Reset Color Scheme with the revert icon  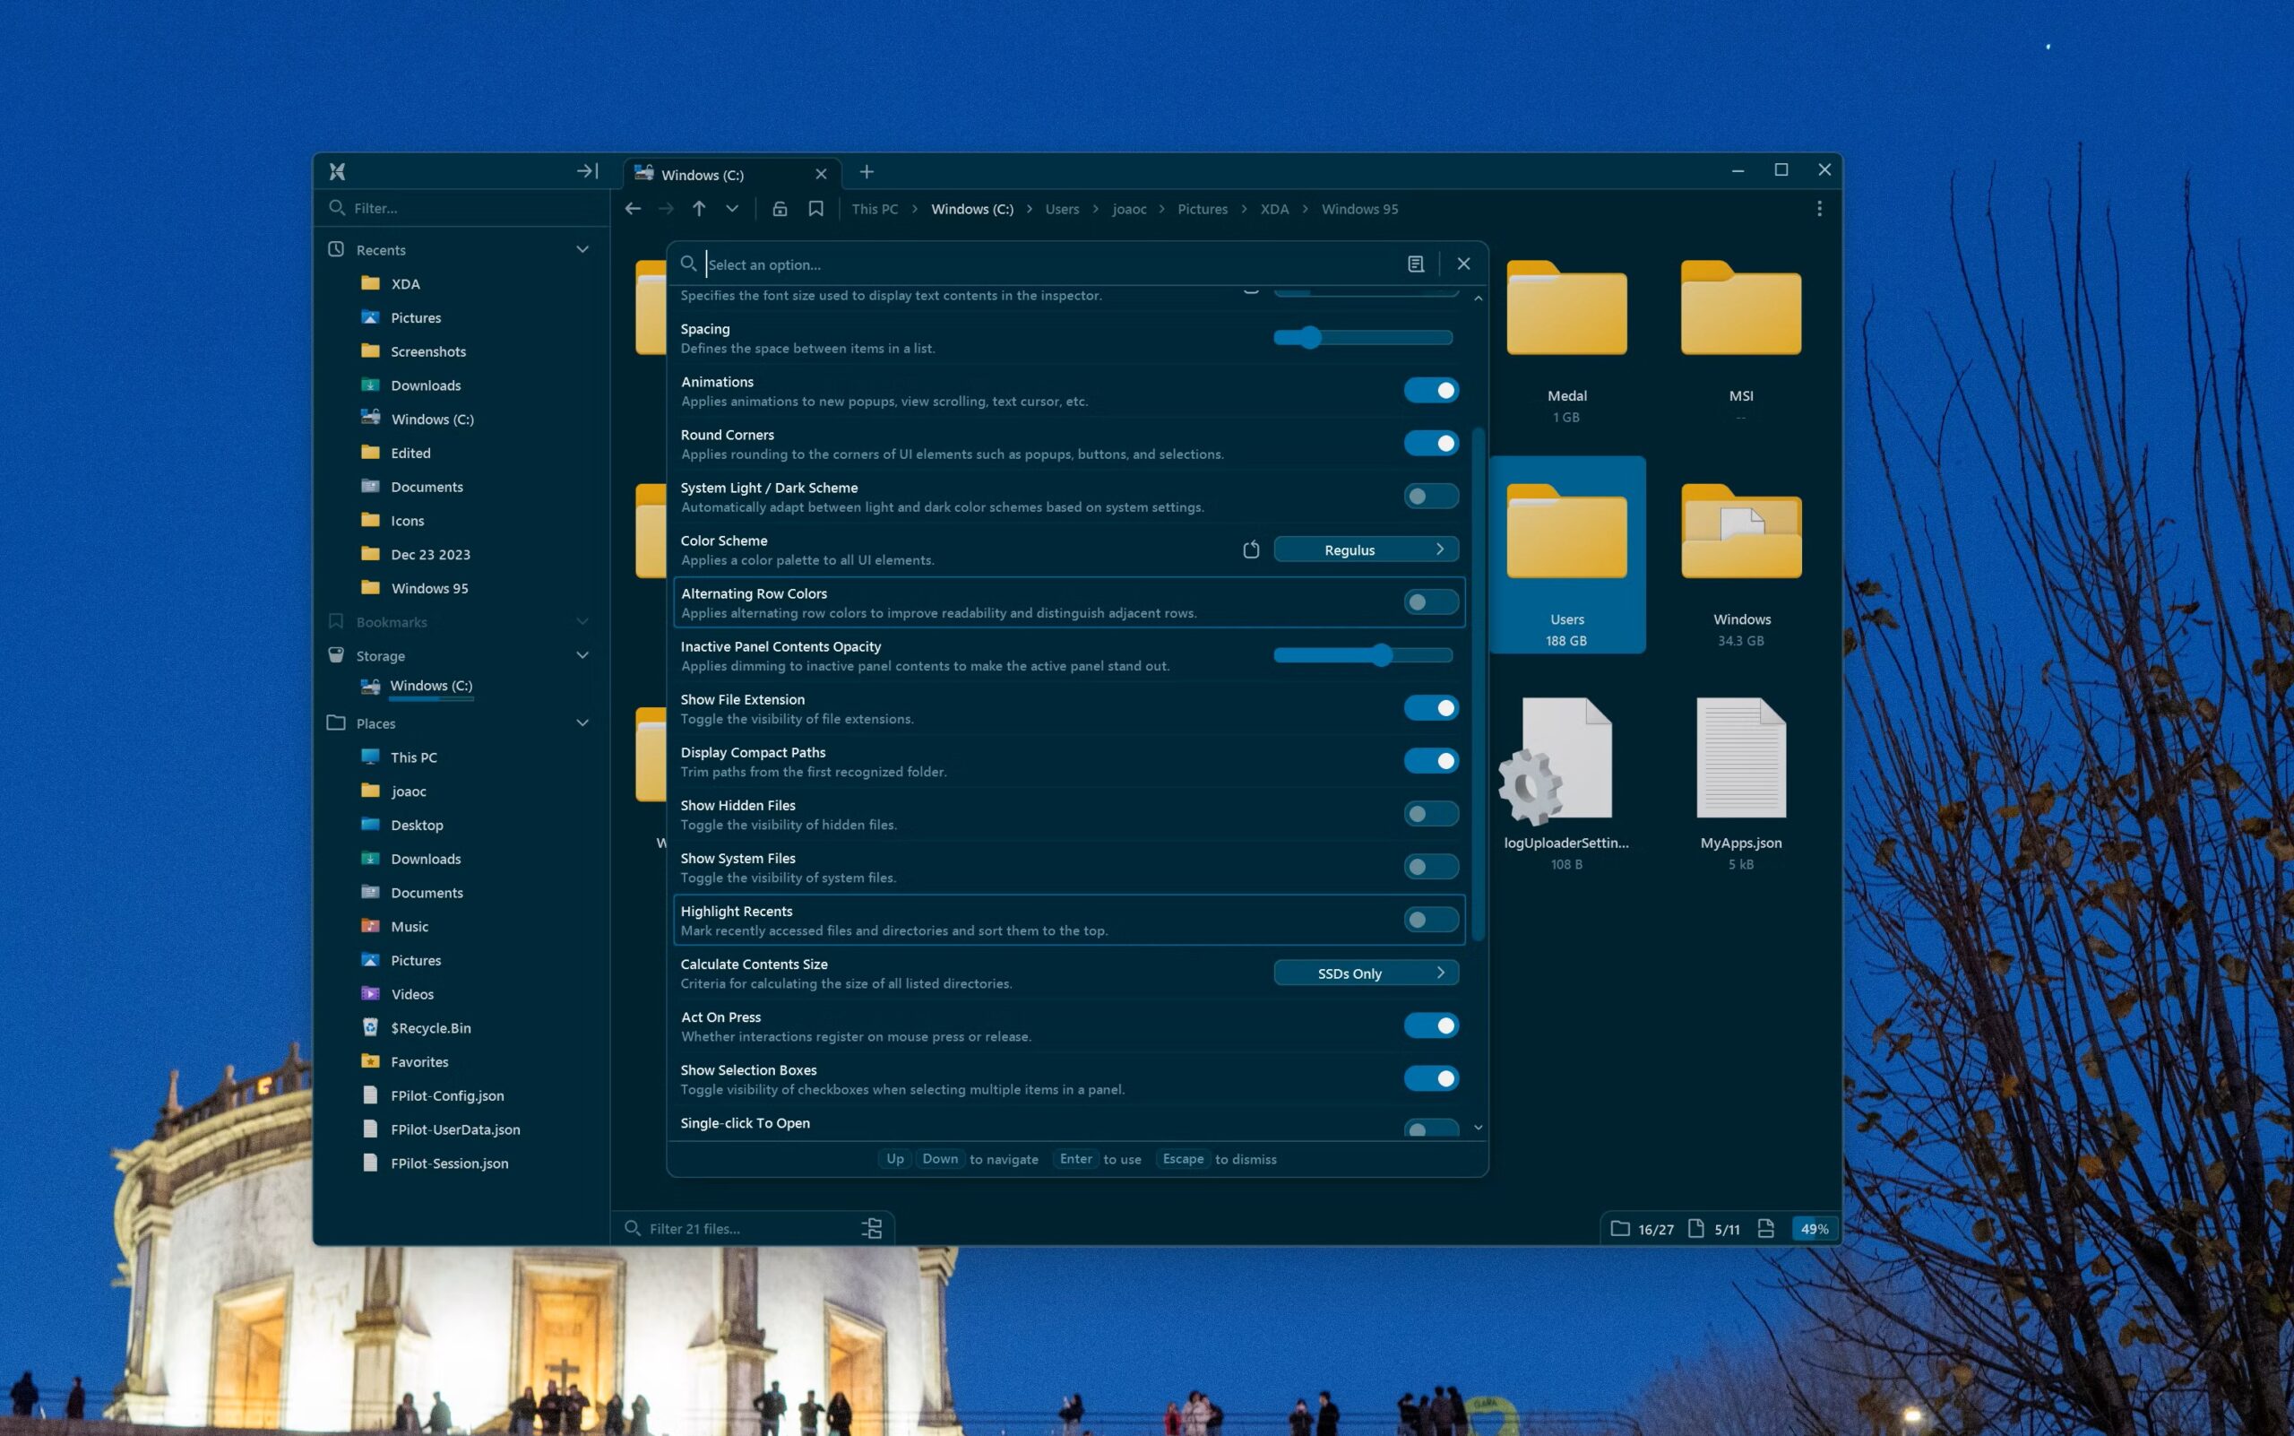point(1252,549)
